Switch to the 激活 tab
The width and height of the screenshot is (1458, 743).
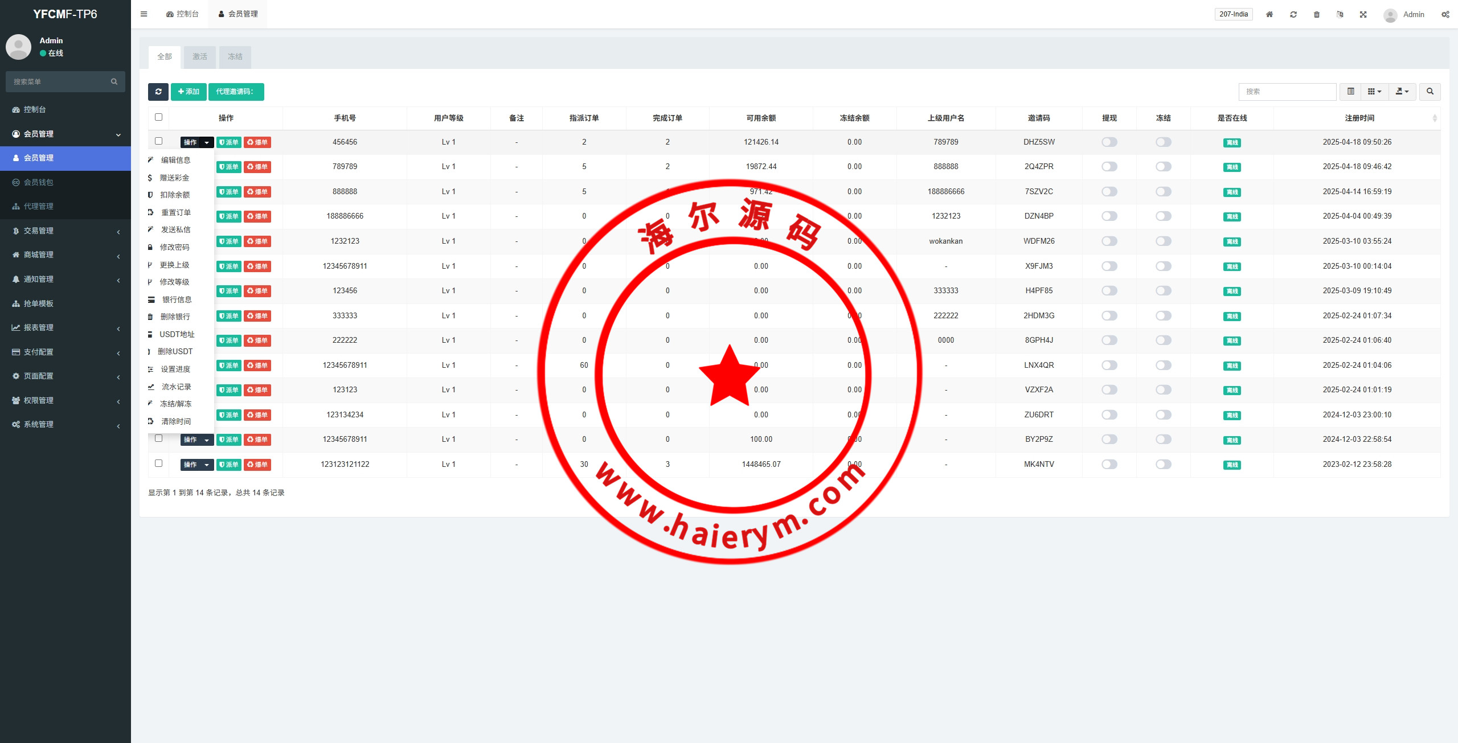tap(200, 57)
